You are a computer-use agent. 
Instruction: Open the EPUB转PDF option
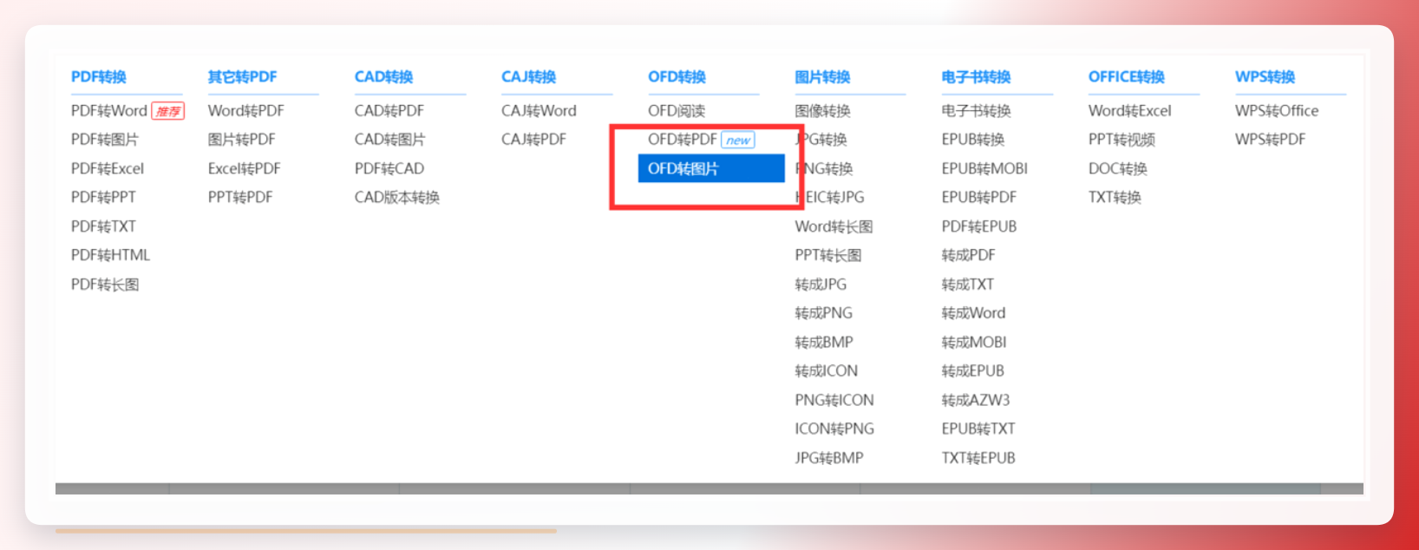tap(979, 197)
